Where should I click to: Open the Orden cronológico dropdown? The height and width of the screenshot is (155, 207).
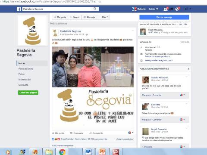click(125, 139)
